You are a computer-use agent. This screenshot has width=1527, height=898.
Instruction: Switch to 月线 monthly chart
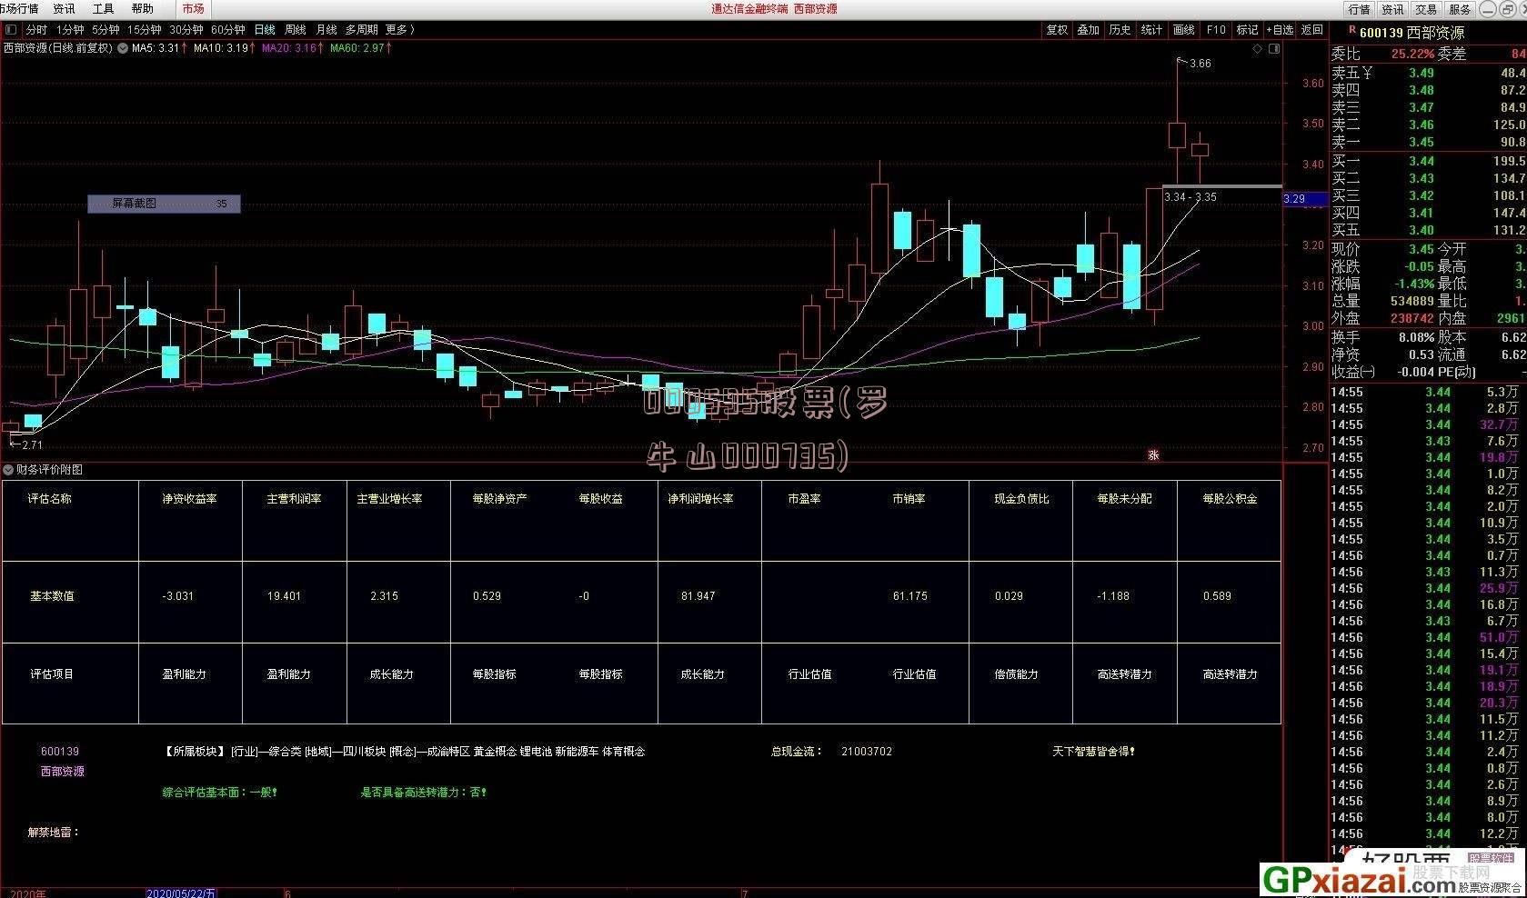pos(326,30)
